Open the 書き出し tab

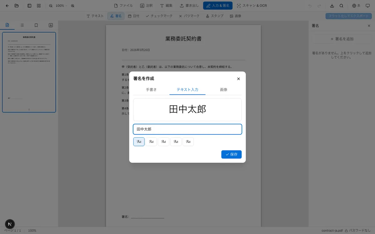(189, 6)
